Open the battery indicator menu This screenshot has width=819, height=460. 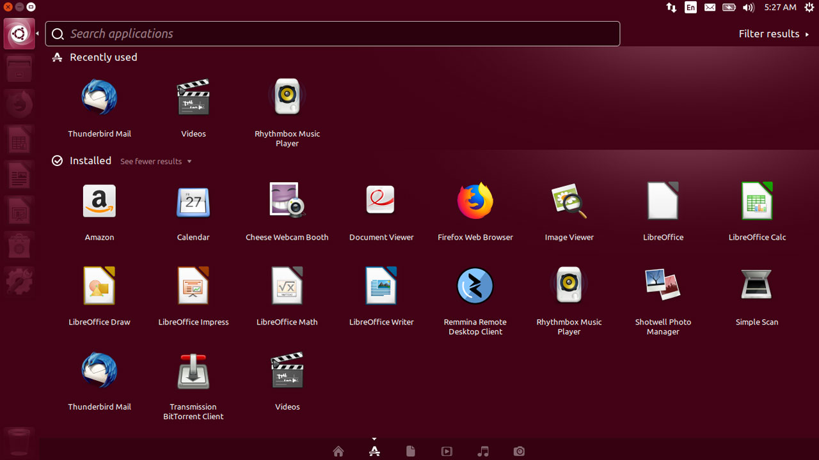(729, 8)
